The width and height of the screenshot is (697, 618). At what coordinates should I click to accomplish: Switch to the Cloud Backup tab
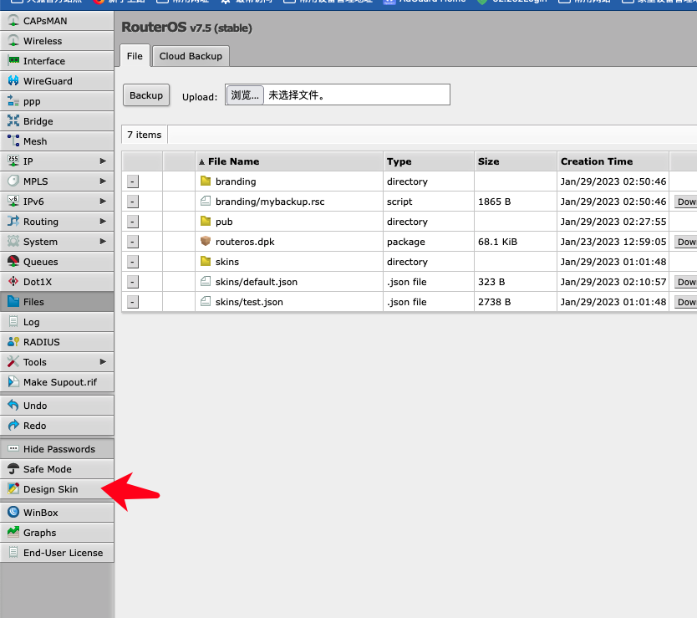coord(191,56)
